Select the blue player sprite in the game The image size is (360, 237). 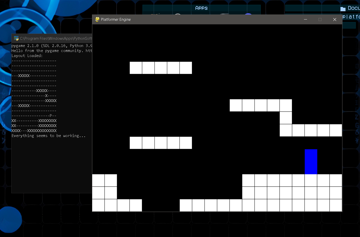311,161
